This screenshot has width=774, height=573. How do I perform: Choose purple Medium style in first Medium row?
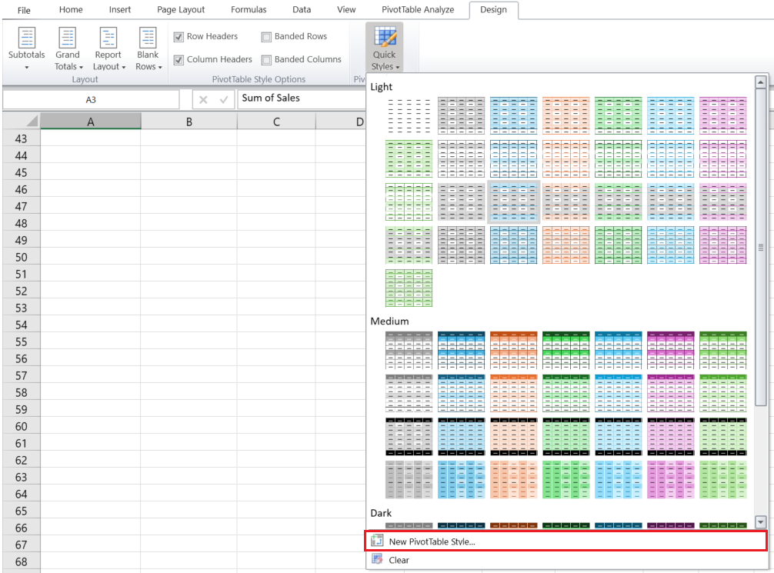tap(670, 351)
